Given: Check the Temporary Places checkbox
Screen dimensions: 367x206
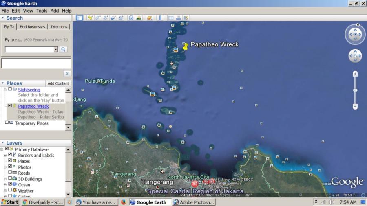Looking at the screenshot, I should (x=7, y=122).
